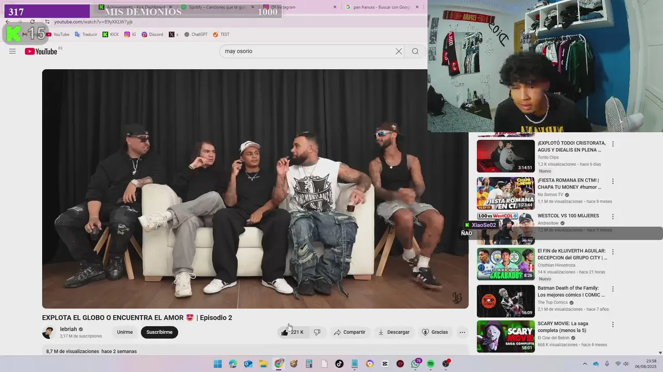
Task: Open the Discord bookmark
Action: (x=152, y=35)
